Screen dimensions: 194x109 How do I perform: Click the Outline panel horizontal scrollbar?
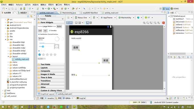(x=178, y=54)
